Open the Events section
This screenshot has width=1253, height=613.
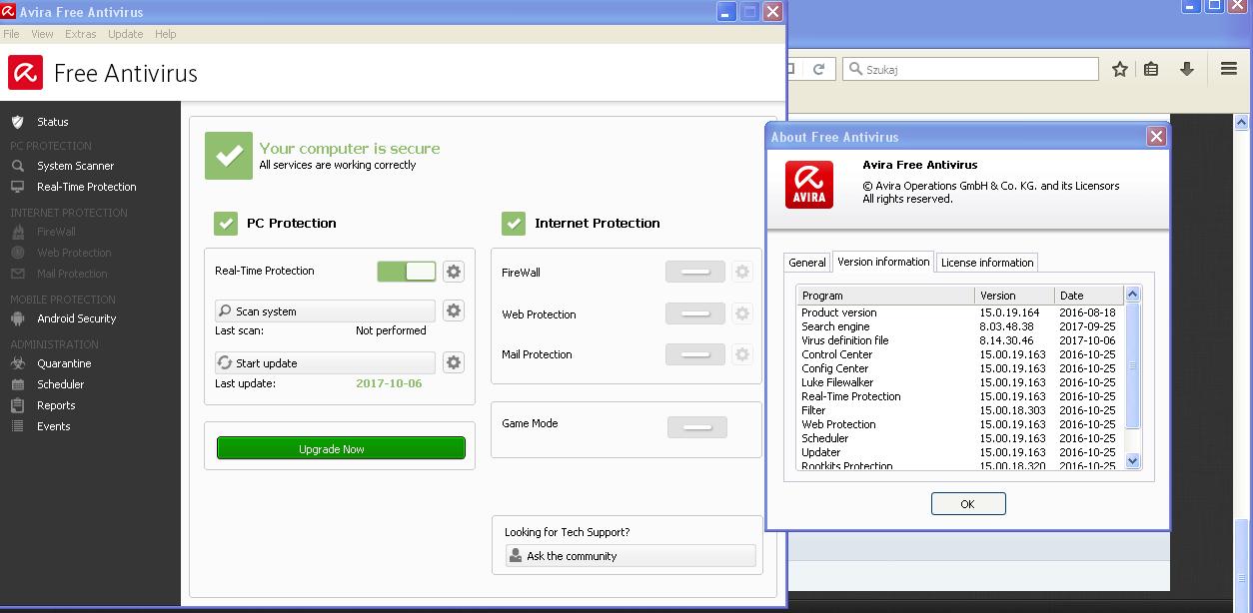tap(54, 426)
